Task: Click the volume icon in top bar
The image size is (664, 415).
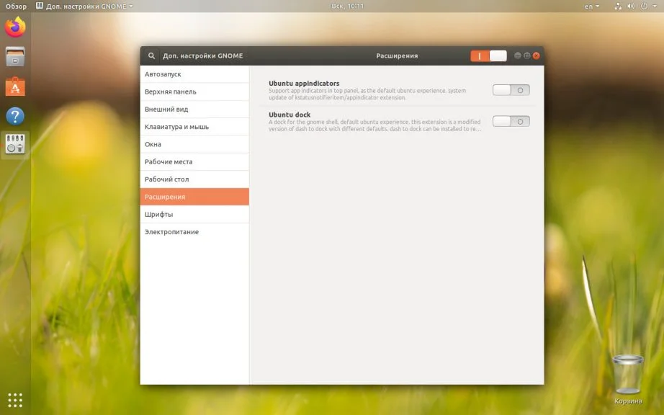Action: 631,6
